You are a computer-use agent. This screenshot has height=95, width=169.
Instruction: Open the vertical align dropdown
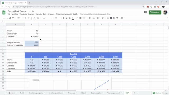[x=95, y=18]
